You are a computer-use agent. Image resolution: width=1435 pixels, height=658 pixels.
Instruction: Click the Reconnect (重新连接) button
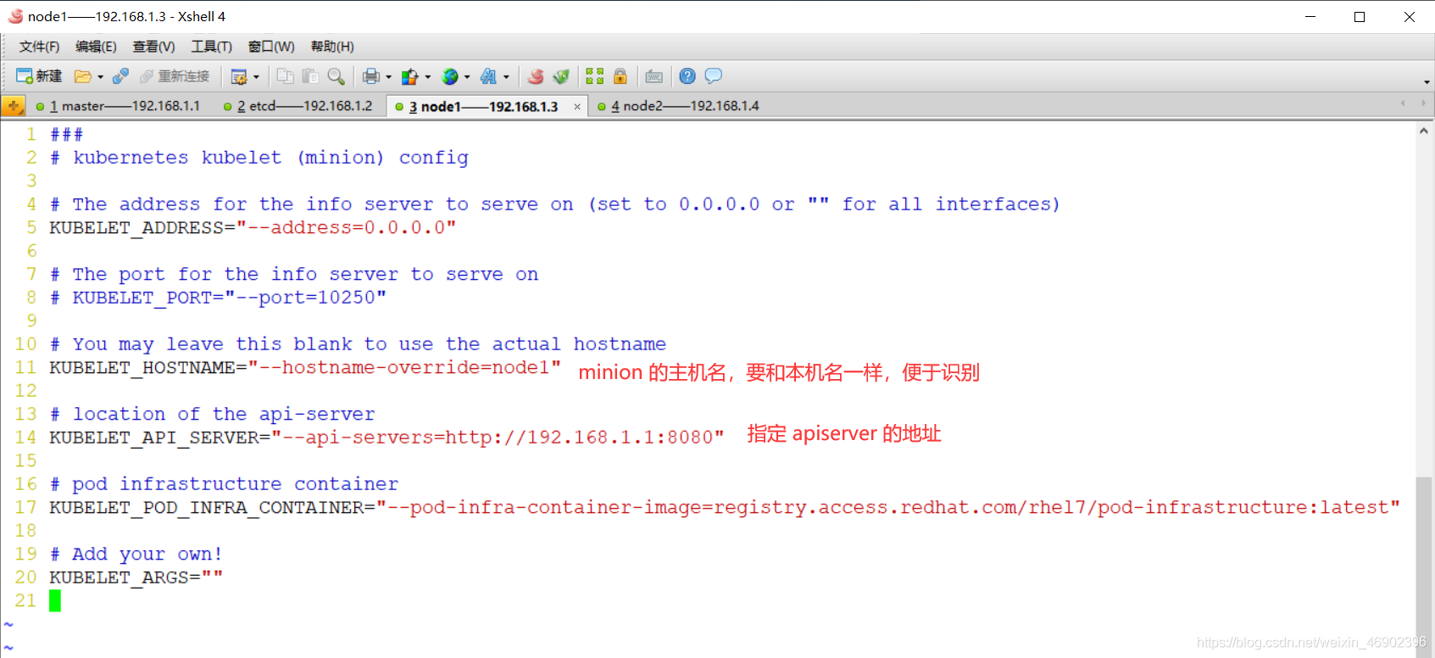pyautogui.click(x=175, y=76)
